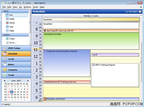Choose the Month view icon

[x=7, y=23]
